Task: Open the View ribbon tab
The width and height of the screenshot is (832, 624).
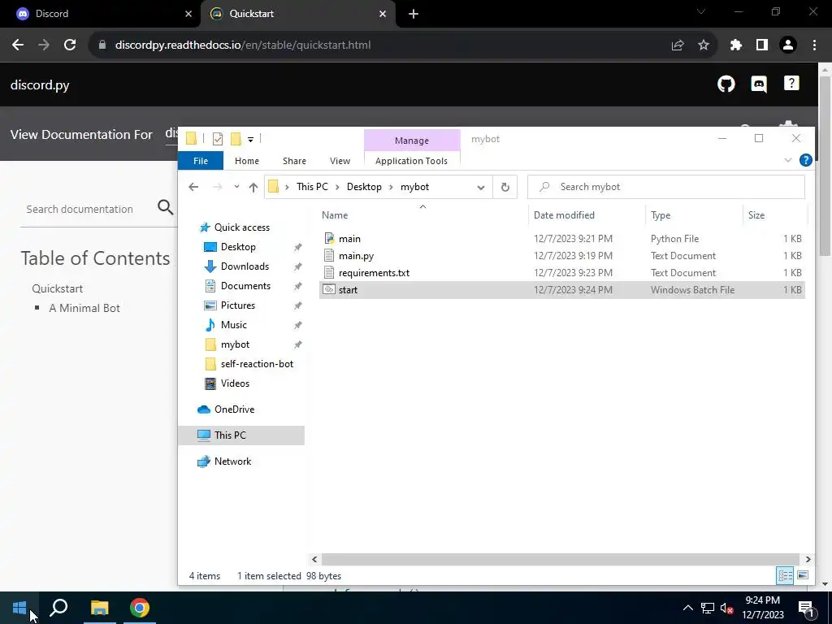Action: pos(340,161)
